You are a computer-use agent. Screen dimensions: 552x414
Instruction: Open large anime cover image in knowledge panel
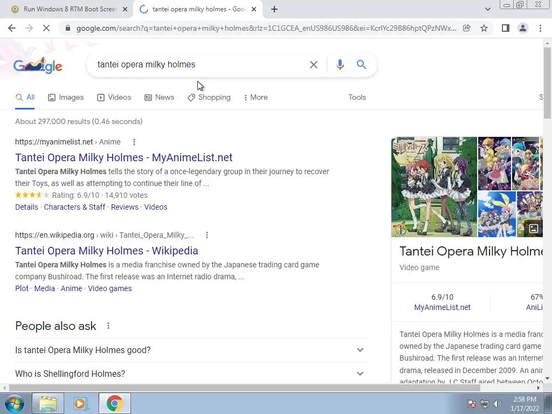tap(434, 187)
